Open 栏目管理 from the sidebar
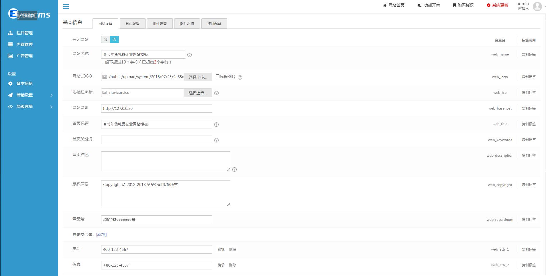Viewport: 546px width, 276px height. point(24,33)
